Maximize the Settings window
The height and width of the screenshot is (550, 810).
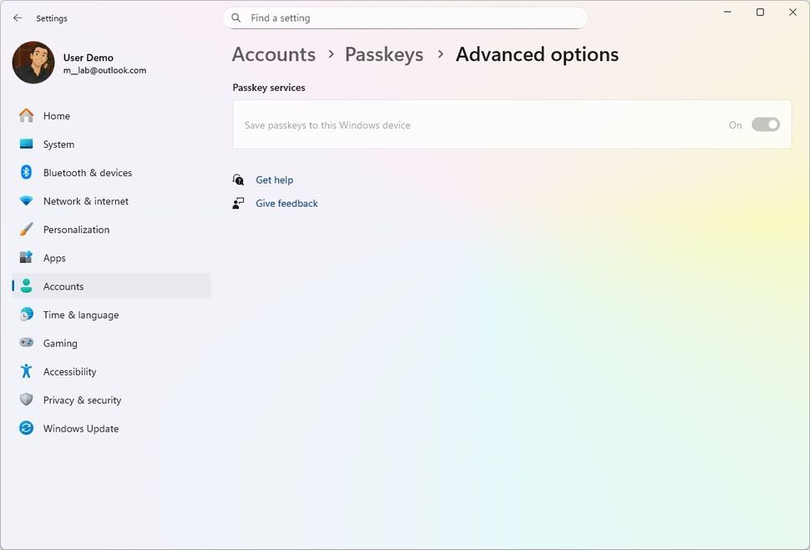(760, 13)
